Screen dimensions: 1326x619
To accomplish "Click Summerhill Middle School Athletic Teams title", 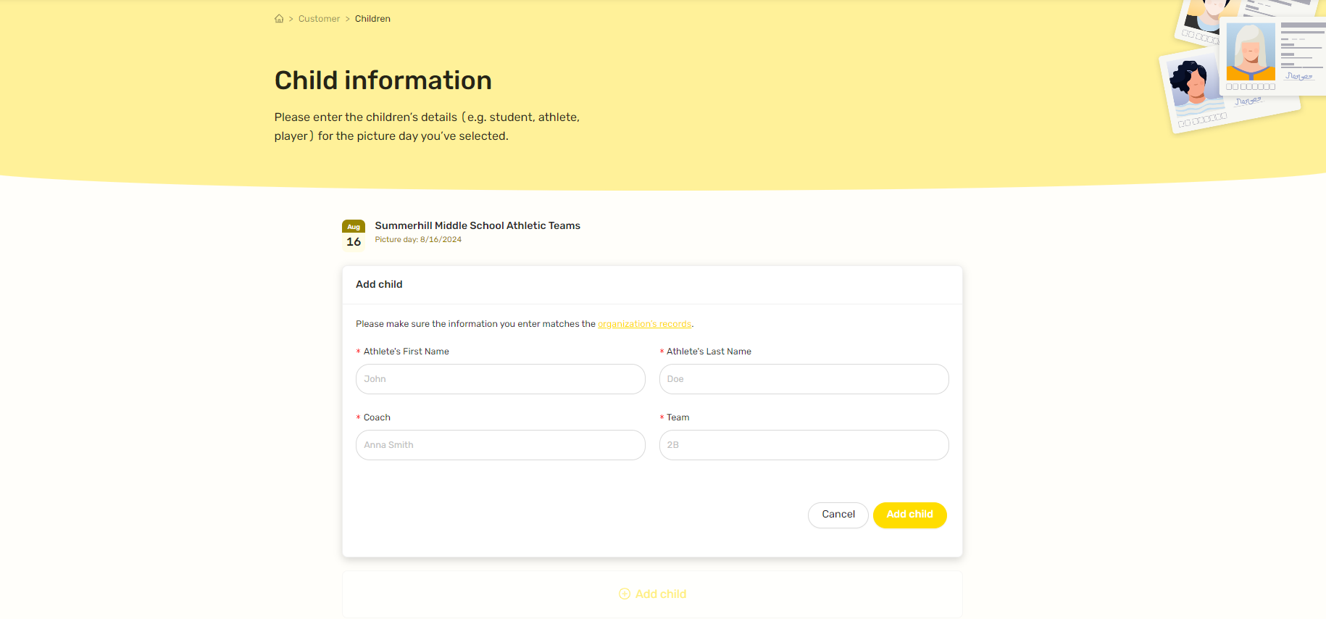I will (478, 226).
